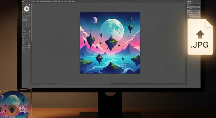The width and height of the screenshot is (216, 118).
Task: Open the first menu in the menu bar
Action: click(33, 2)
